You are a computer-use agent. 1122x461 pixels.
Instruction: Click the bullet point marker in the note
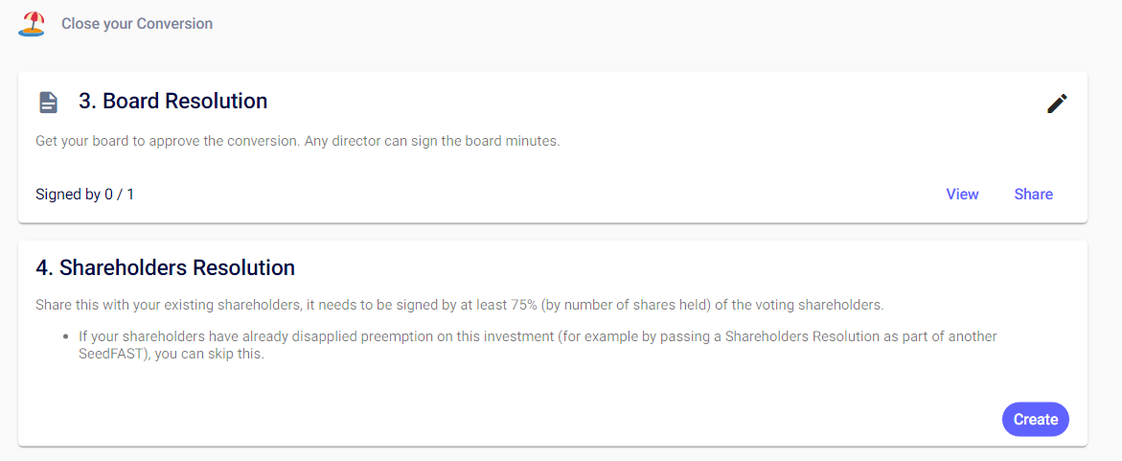pyautogui.click(x=65, y=336)
